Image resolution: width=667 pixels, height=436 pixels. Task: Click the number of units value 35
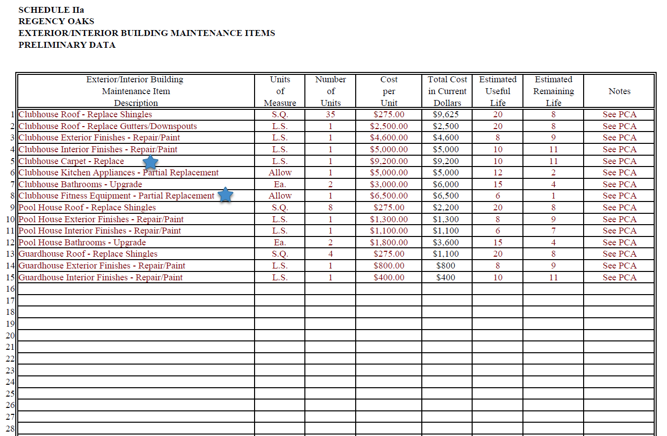[331, 114]
